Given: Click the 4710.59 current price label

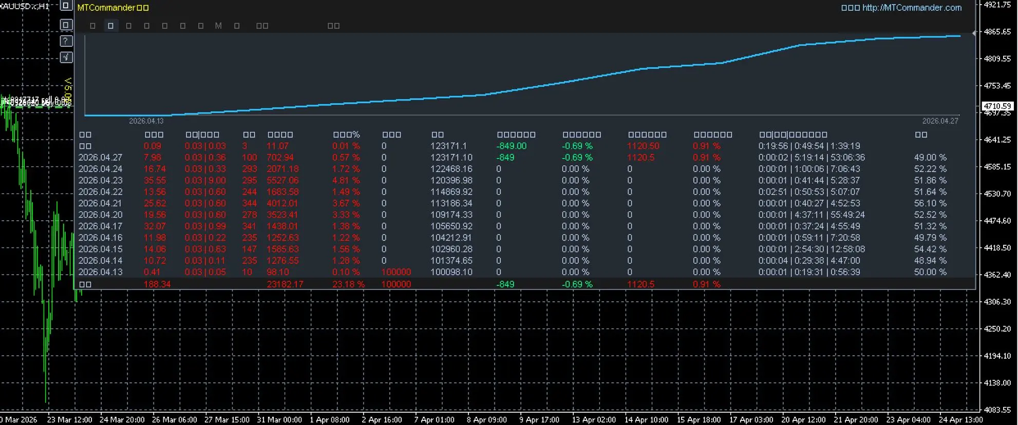Looking at the screenshot, I should 997,106.
